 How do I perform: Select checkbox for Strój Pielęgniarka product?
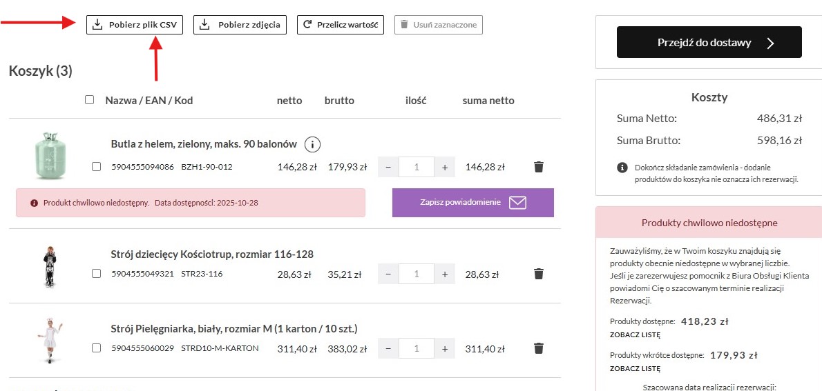[x=97, y=348]
